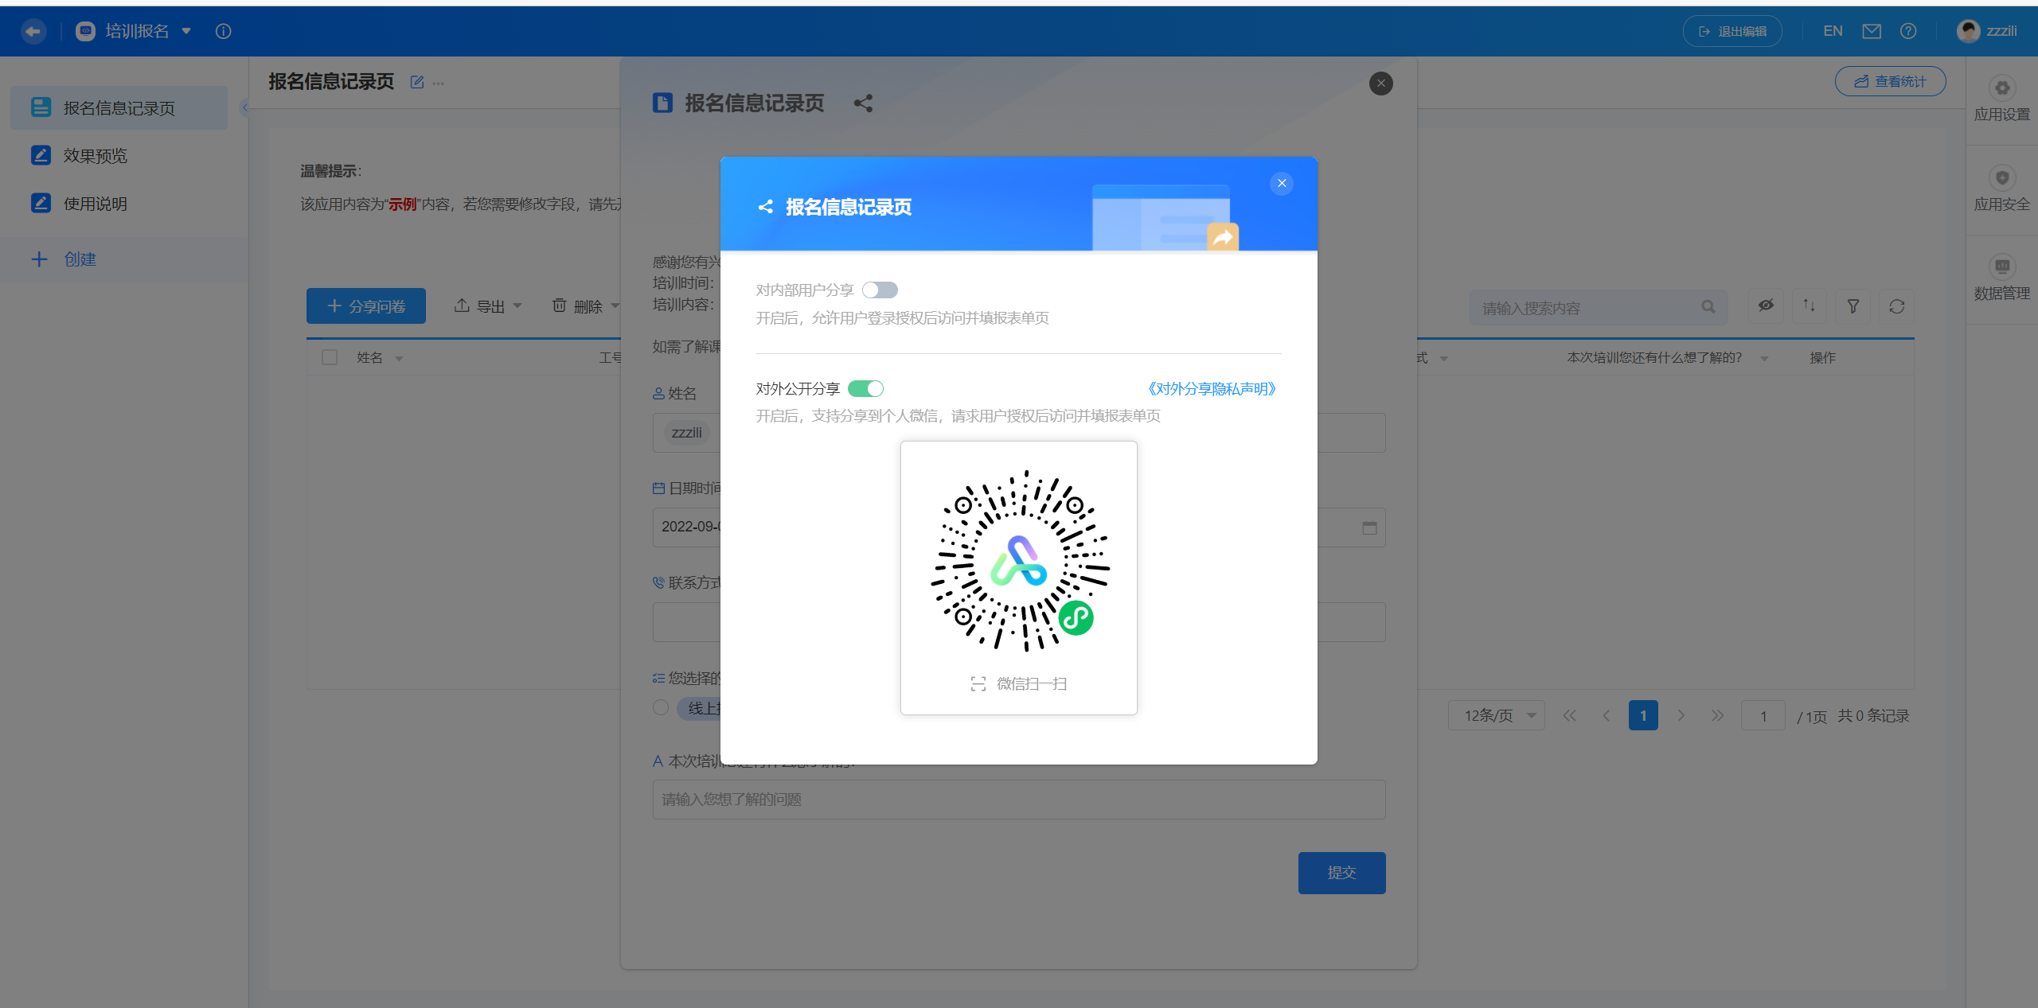Click the back arrow in top bar
Image resolution: width=2038 pixels, height=1008 pixels.
(33, 31)
